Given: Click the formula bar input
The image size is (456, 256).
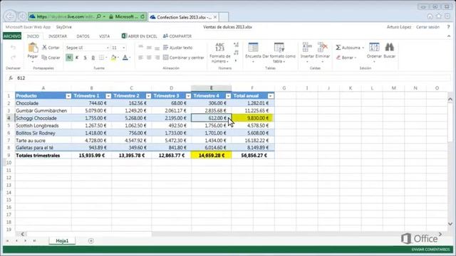Looking at the screenshot, I should click(x=233, y=78).
